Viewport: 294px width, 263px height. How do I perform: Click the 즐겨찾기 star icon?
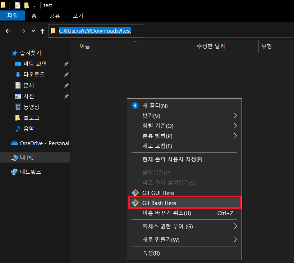pos(14,53)
